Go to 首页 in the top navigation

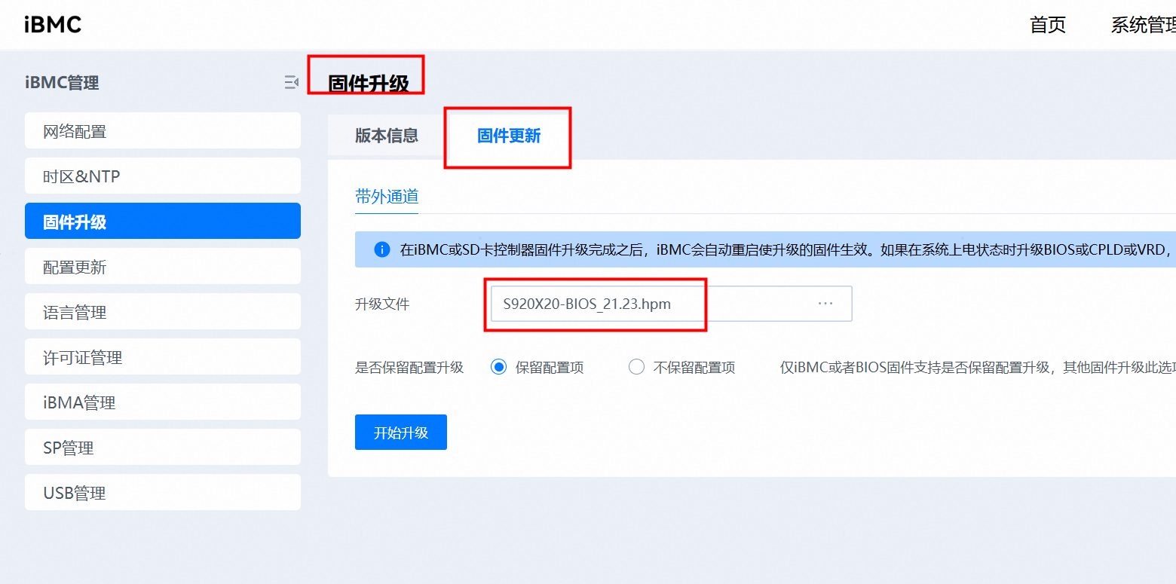(x=1048, y=25)
